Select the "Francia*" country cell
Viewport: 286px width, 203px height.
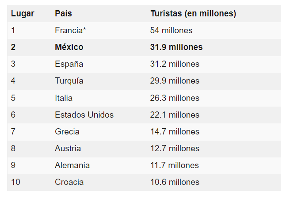pos(69,31)
